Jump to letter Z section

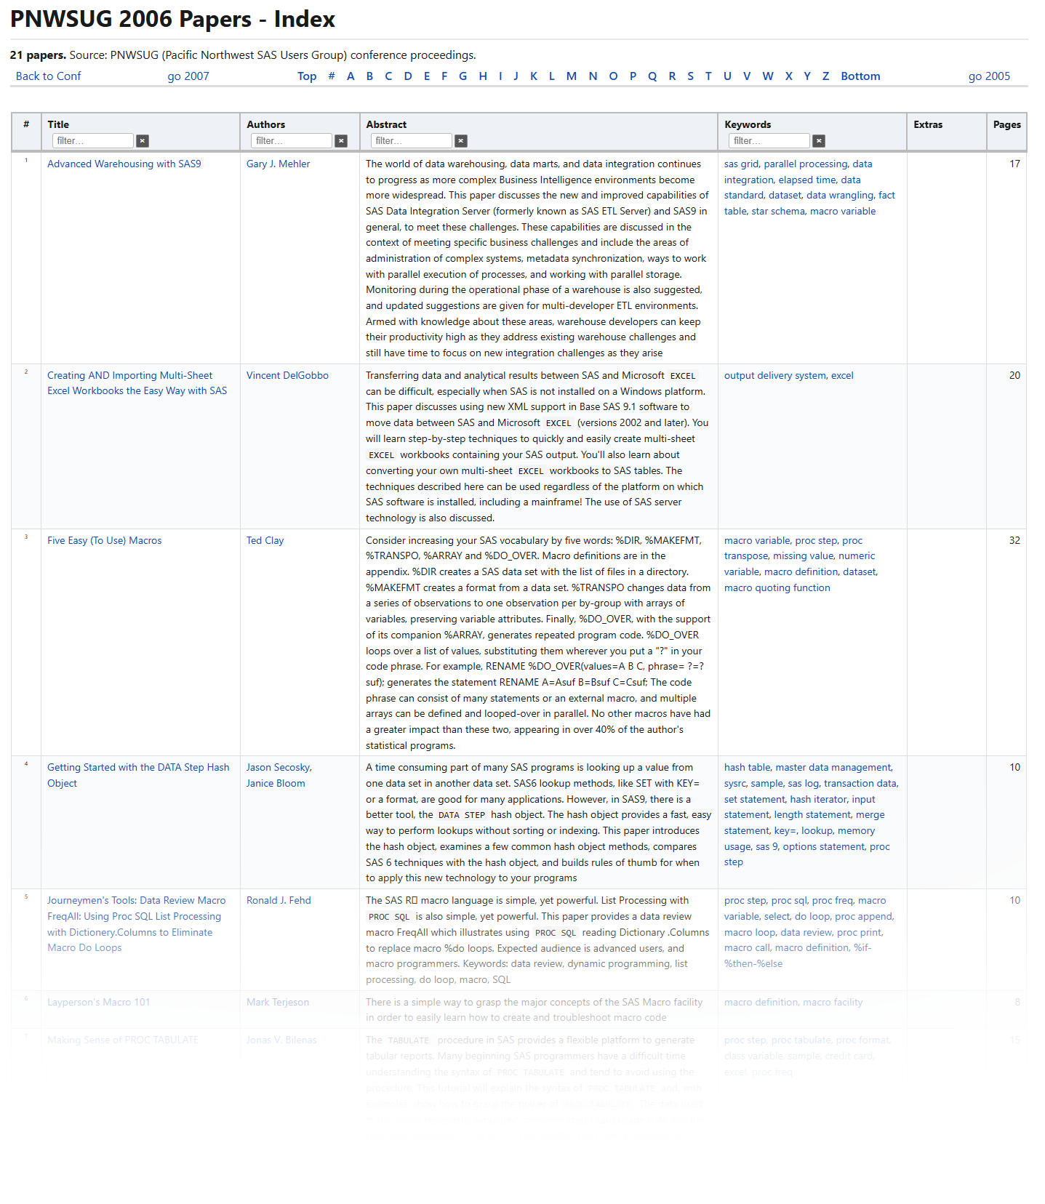pos(825,76)
